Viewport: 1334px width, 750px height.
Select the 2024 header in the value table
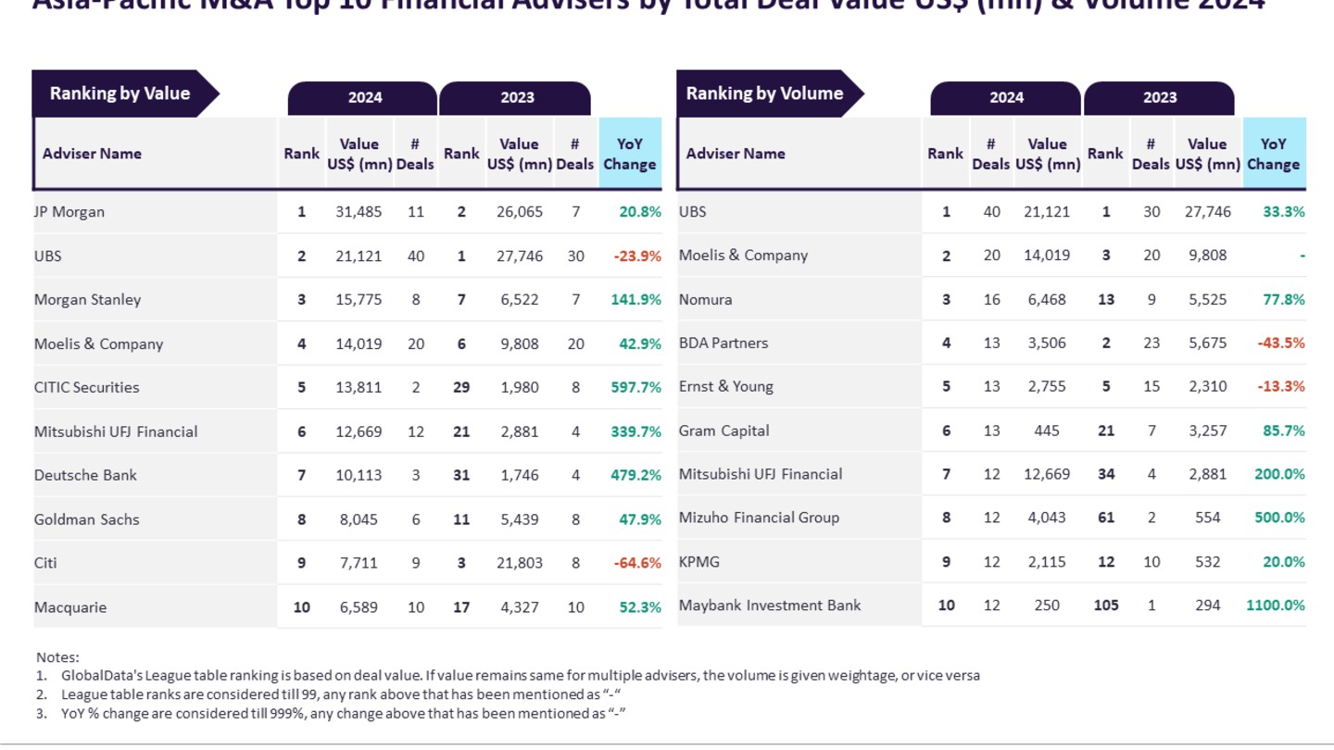click(364, 97)
